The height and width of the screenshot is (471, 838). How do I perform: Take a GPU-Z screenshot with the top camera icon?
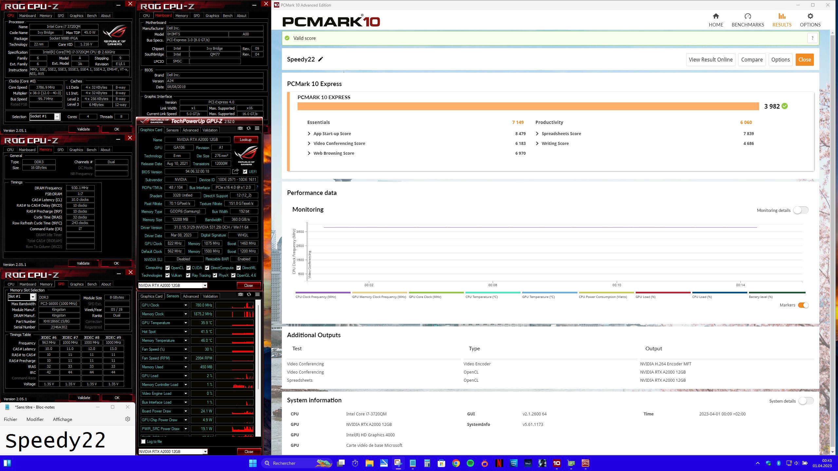[x=240, y=129]
